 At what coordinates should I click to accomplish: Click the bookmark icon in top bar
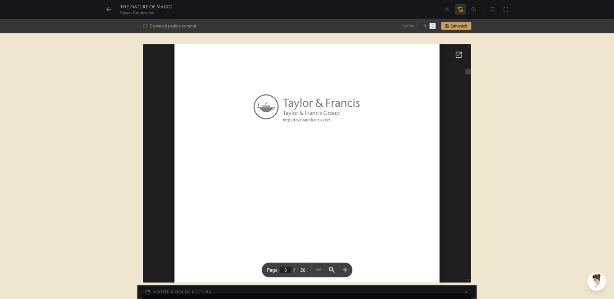(492, 9)
